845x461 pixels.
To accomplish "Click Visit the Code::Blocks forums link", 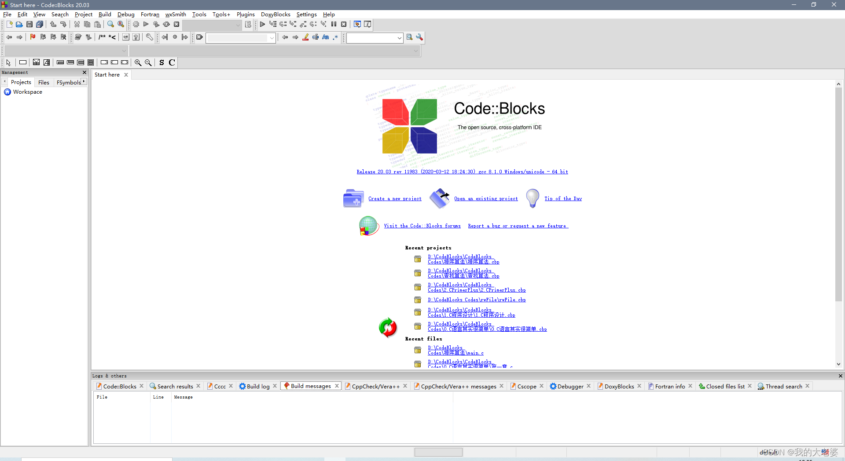I will [x=422, y=226].
